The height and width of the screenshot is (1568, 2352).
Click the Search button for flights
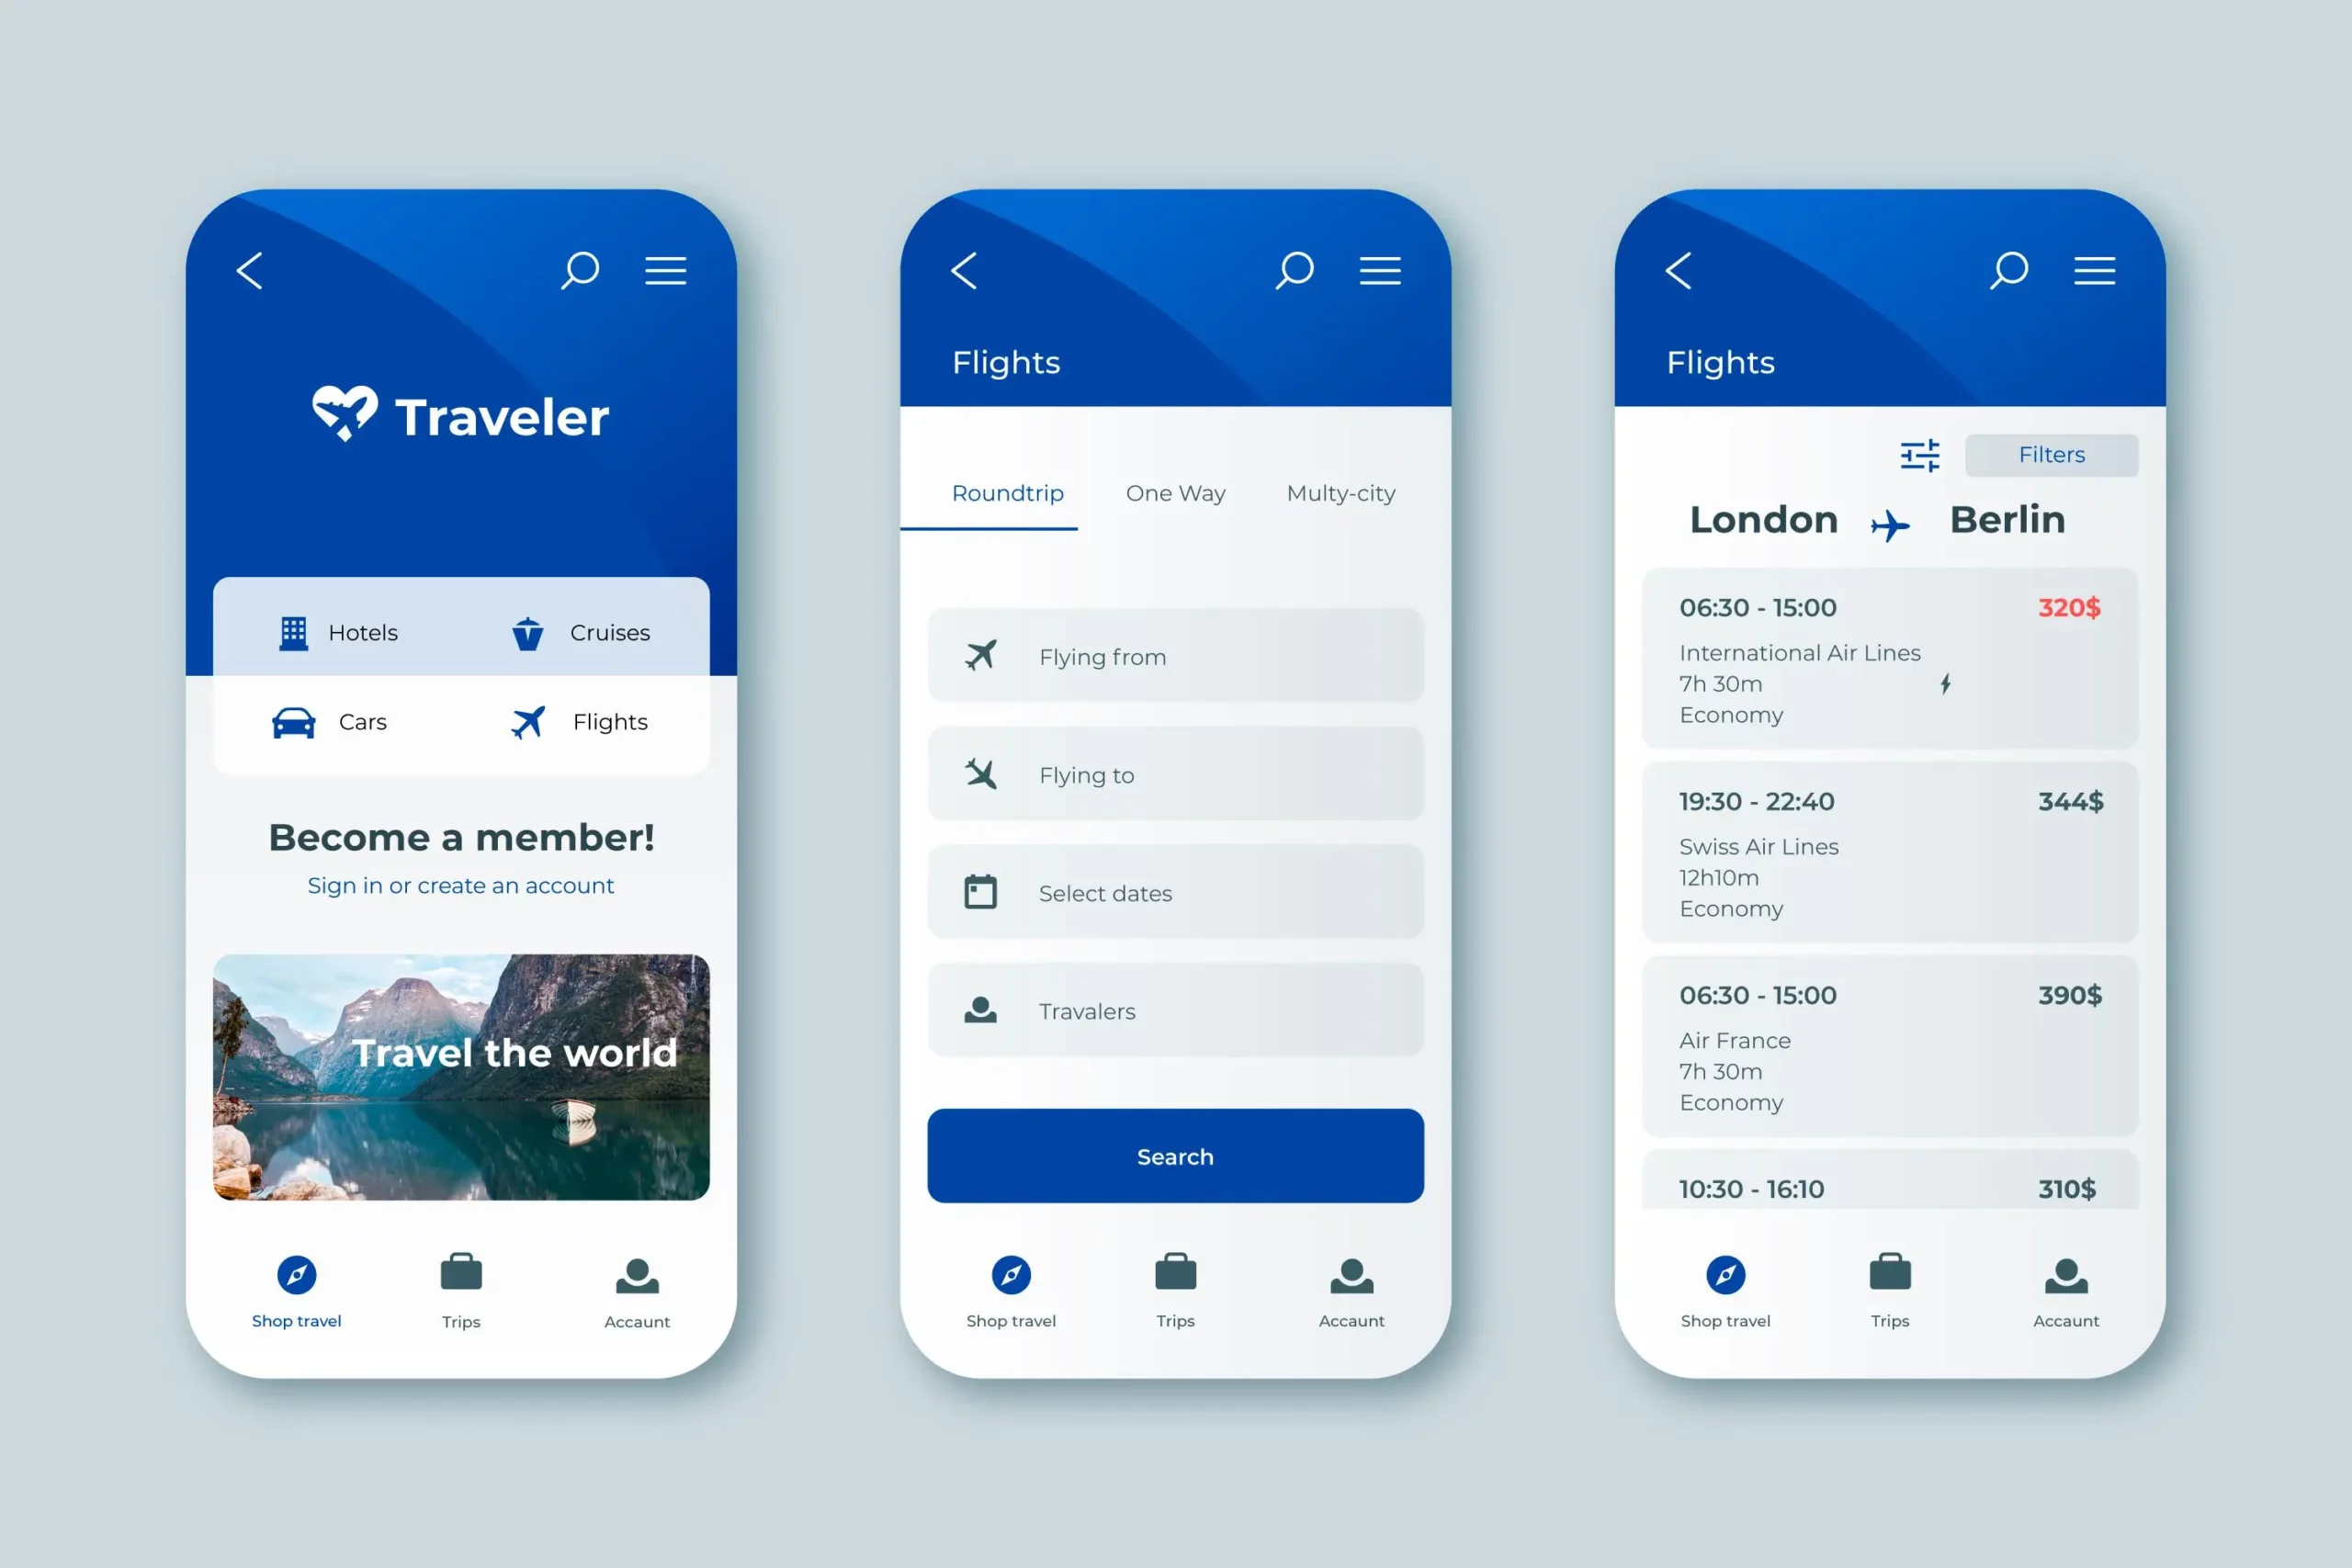click(1176, 1155)
